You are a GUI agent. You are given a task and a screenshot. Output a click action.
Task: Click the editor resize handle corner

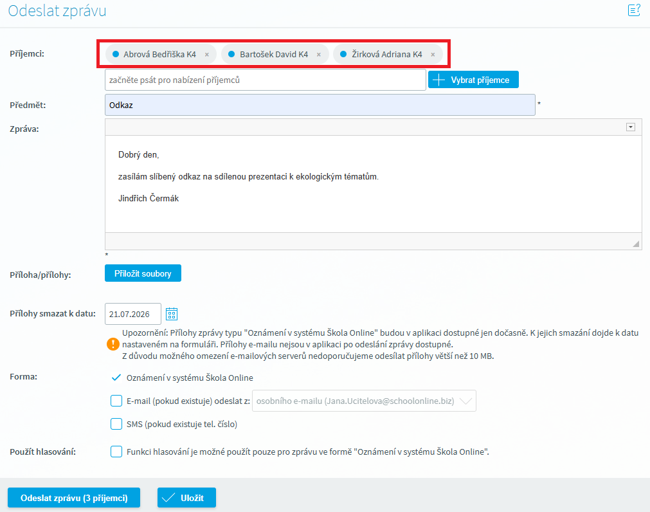pyautogui.click(x=636, y=244)
